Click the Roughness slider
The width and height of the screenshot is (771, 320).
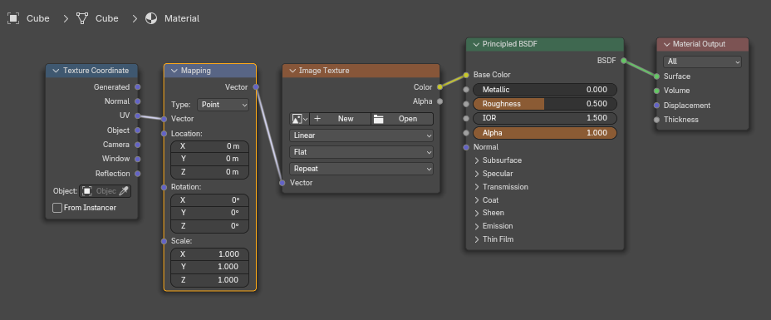544,104
